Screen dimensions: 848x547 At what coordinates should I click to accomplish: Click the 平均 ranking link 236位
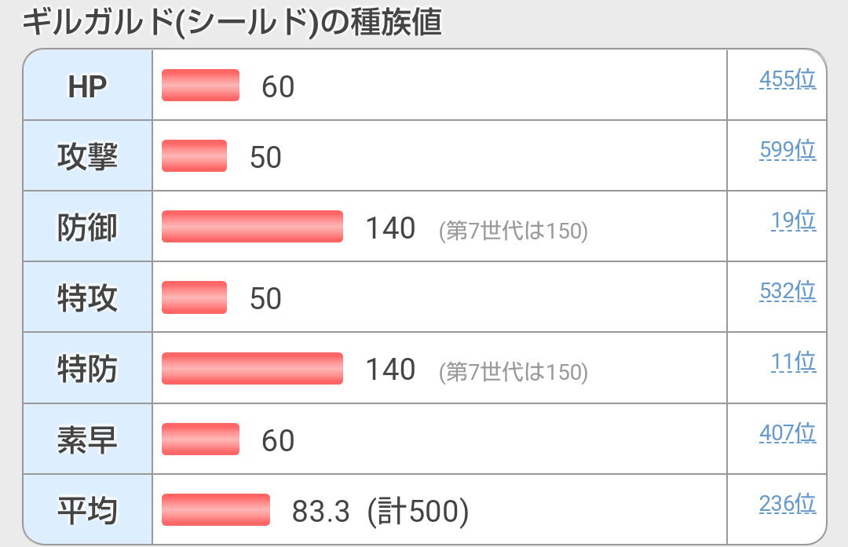pos(788,503)
